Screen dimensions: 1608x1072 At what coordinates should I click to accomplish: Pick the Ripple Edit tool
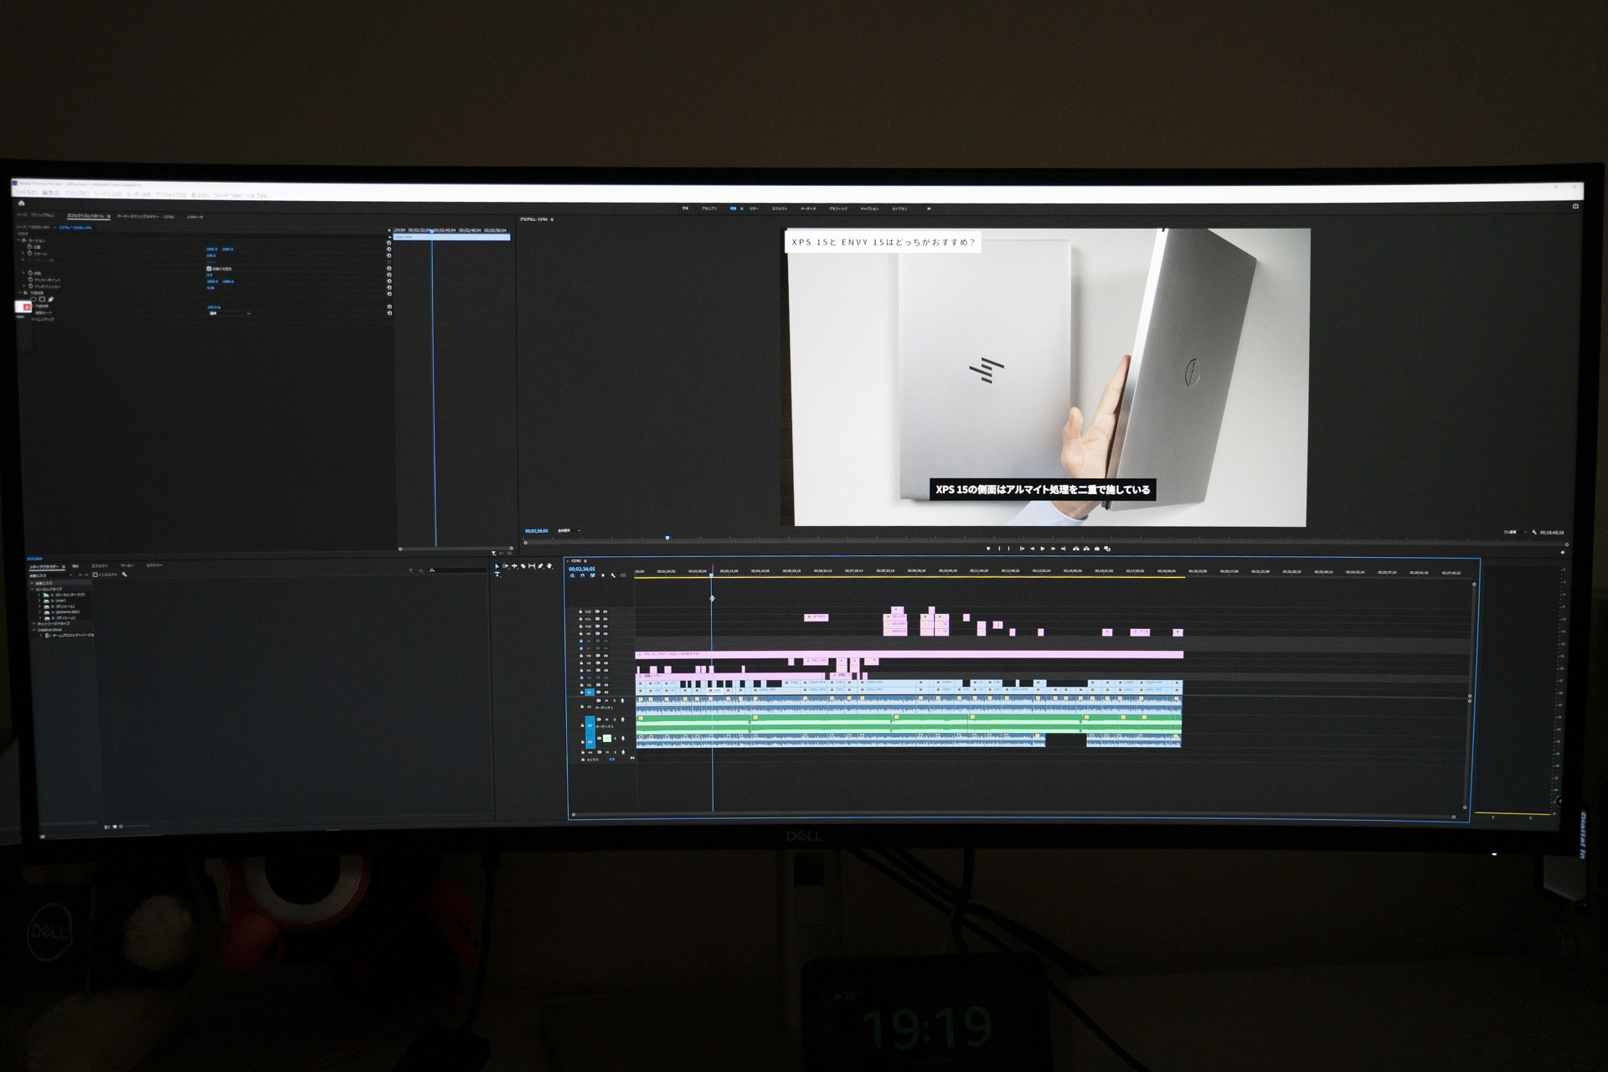514,566
